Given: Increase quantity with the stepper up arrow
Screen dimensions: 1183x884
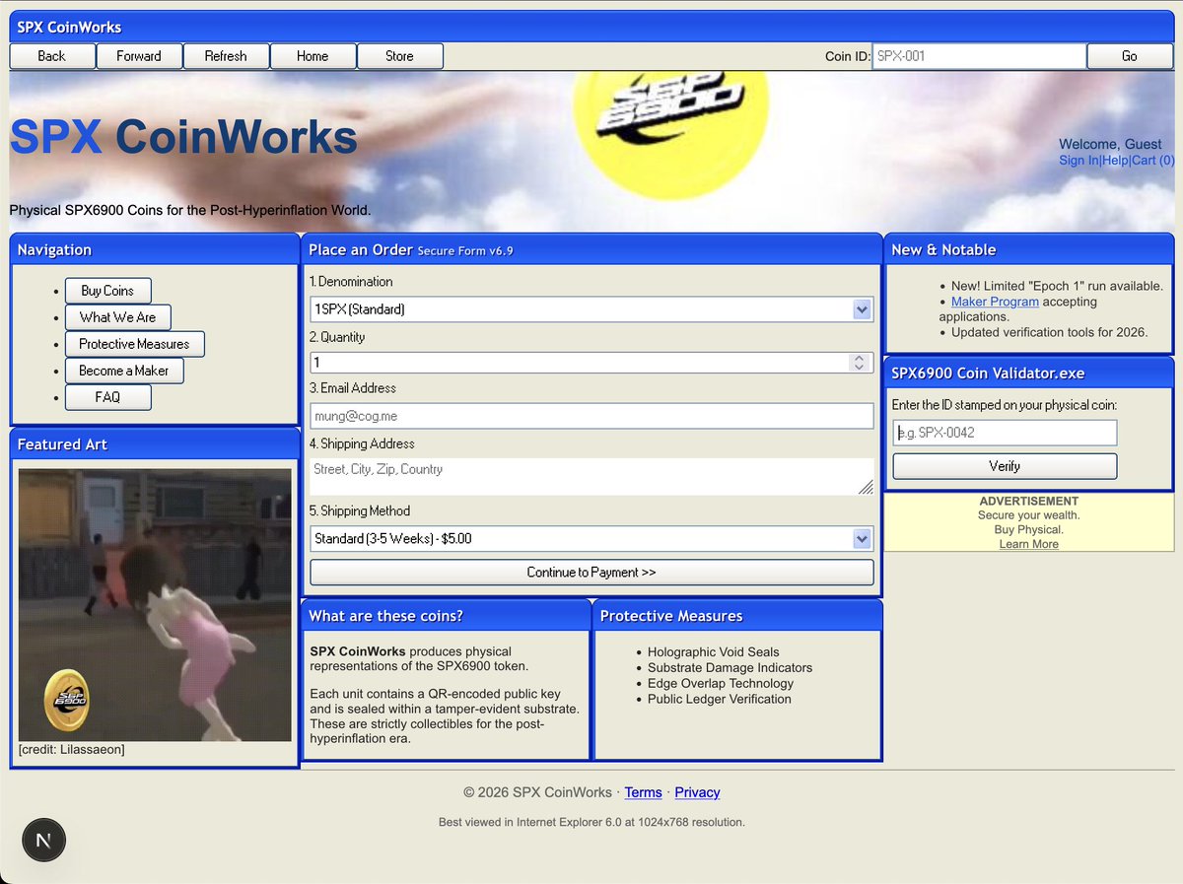Looking at the screenshot, I should coord(859,358).
